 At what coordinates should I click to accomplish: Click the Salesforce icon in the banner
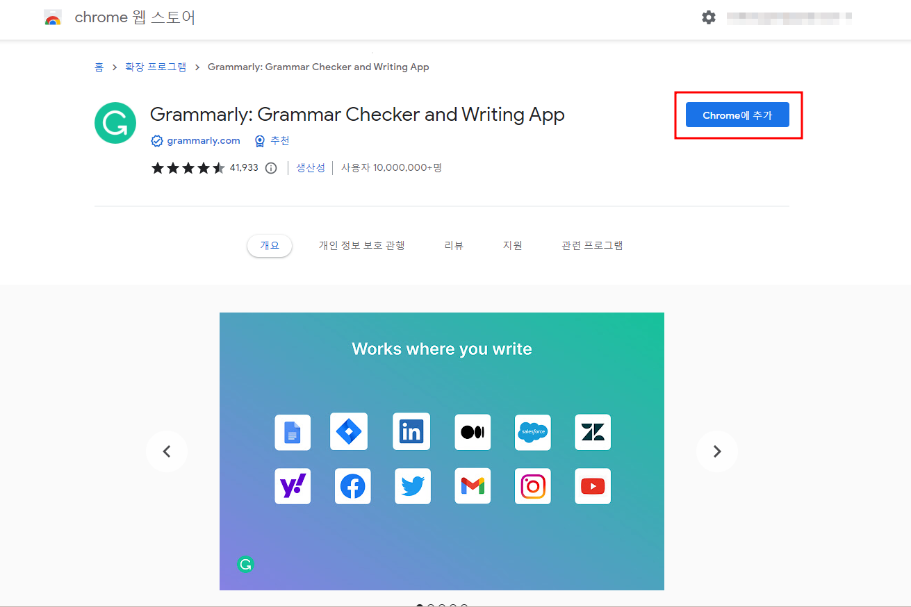click(532, 431)
